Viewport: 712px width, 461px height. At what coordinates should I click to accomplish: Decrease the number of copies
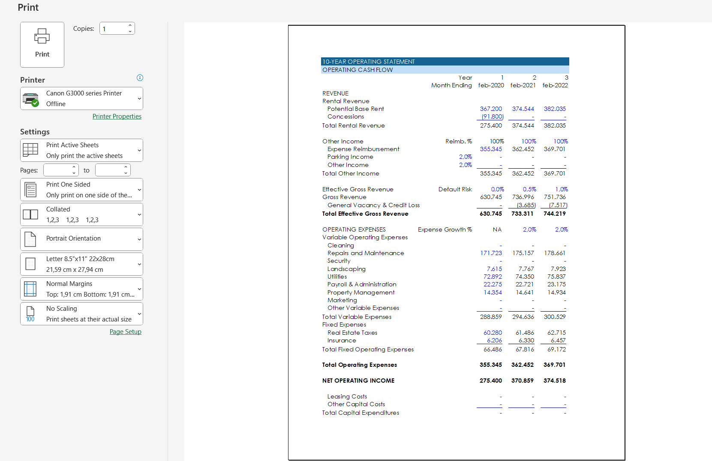tap(130, 31)
